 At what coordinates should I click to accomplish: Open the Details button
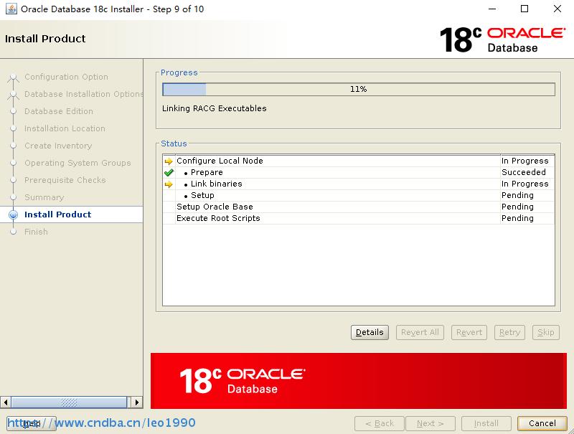coord(370,332)
